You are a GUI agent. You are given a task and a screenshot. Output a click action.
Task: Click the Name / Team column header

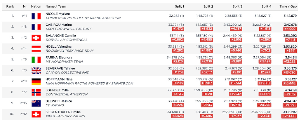tap(56, 6)
